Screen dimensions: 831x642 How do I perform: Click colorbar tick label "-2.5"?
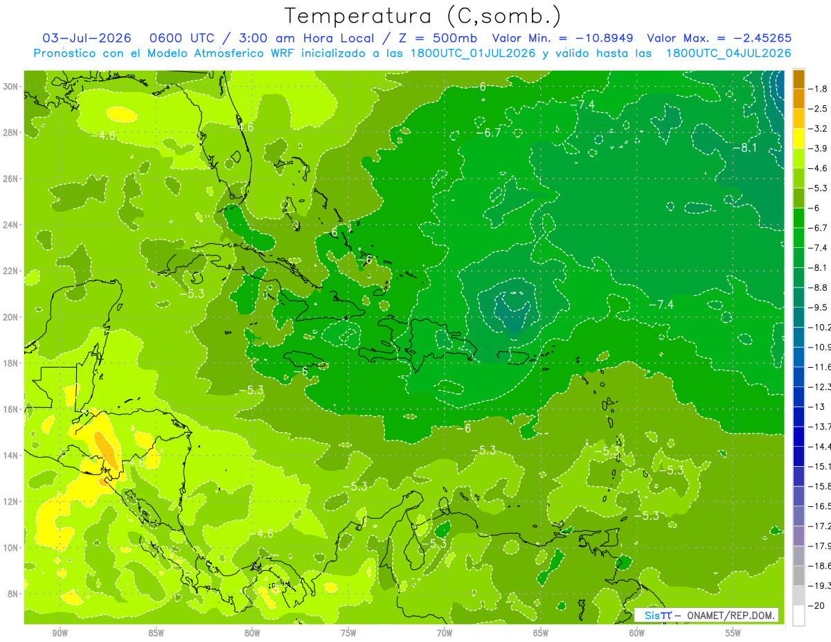click(x=819, y=109)
